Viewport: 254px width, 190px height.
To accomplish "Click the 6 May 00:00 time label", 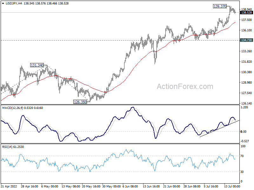I will [x=50, y=187].
